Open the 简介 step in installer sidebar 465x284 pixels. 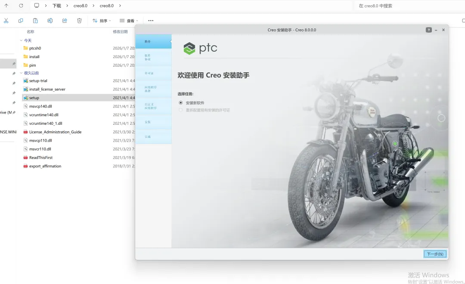point(153,41)
